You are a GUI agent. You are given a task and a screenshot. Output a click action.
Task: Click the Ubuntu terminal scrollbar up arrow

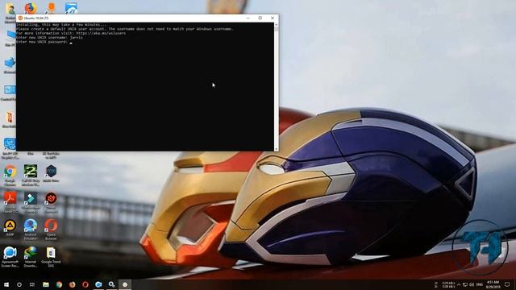point(276,25)
